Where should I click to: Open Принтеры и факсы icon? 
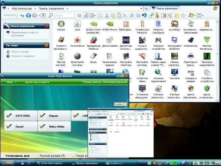coord(191,56)
